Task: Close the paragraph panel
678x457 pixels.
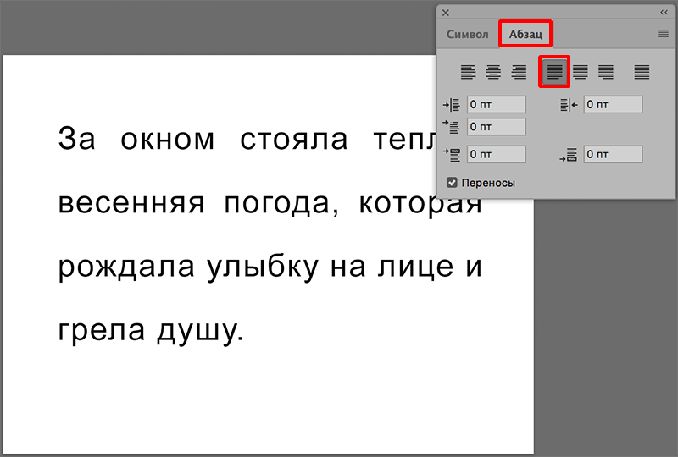Action: 446,13
